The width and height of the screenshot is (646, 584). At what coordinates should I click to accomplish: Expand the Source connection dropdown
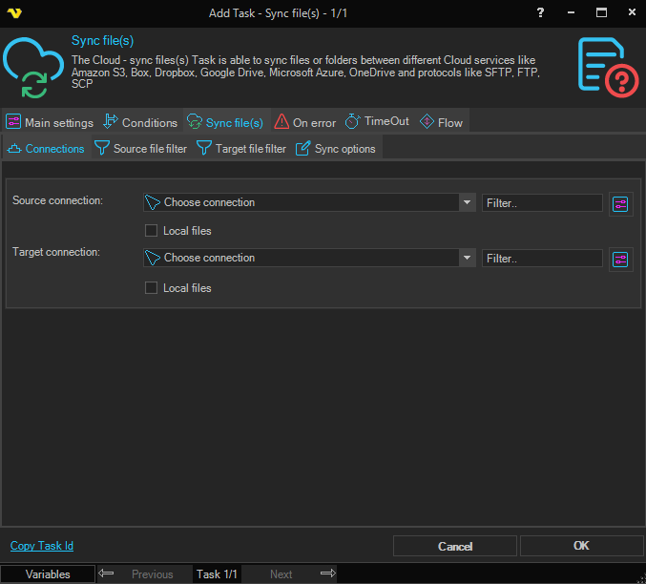(467, 203)
